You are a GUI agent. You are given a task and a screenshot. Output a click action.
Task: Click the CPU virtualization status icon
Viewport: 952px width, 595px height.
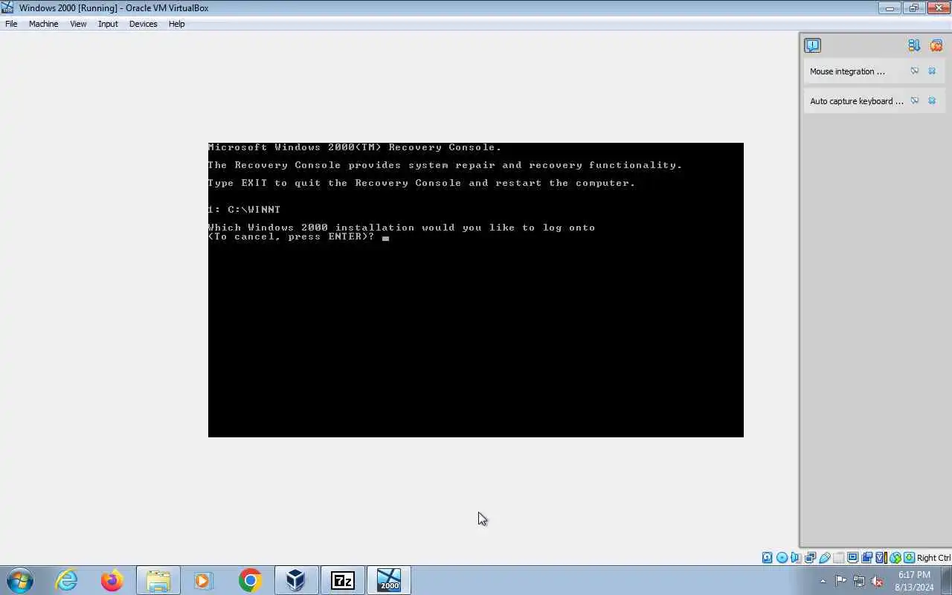point(881,558)
